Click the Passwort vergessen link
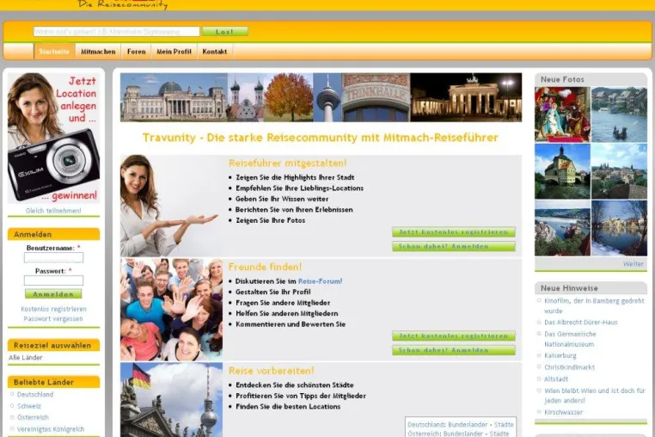Screen dimensions: 655x437 pyautogui.click(x=53, y=318)
